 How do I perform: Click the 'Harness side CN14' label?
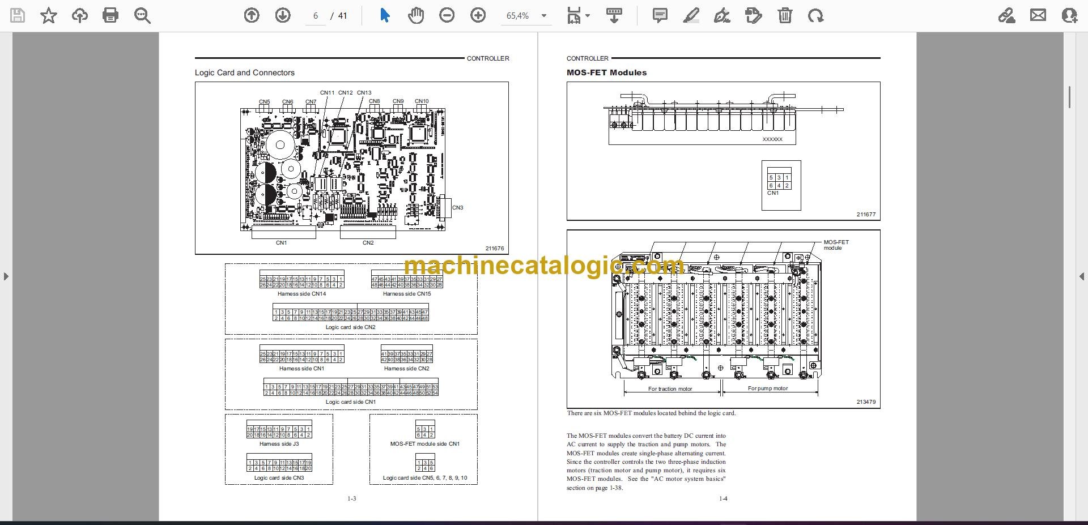click(x=301, y=294)
